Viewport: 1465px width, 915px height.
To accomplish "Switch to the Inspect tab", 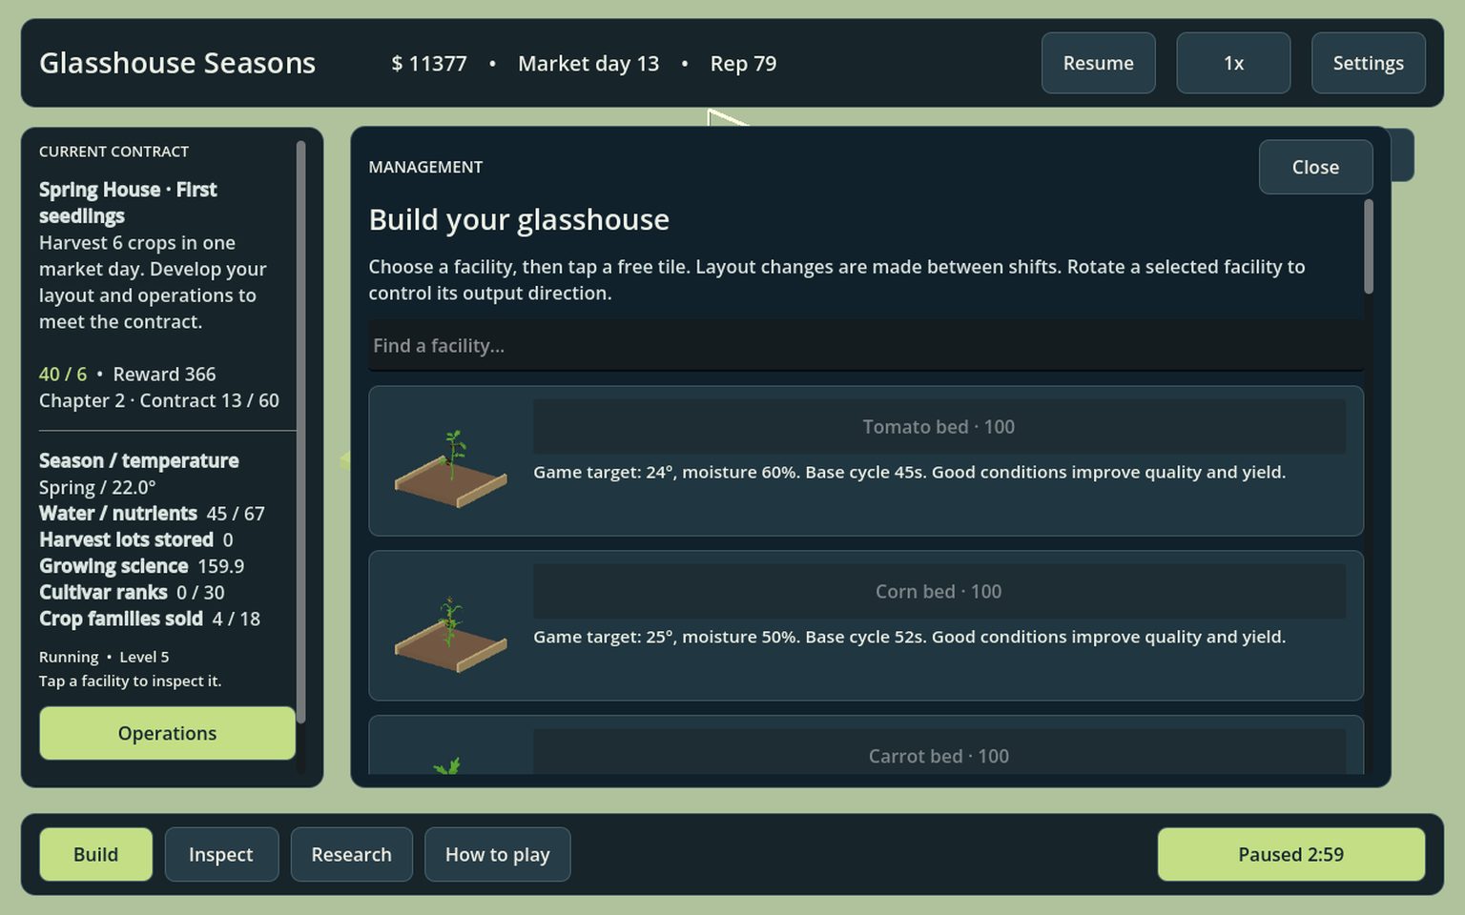I will (221, 854).
